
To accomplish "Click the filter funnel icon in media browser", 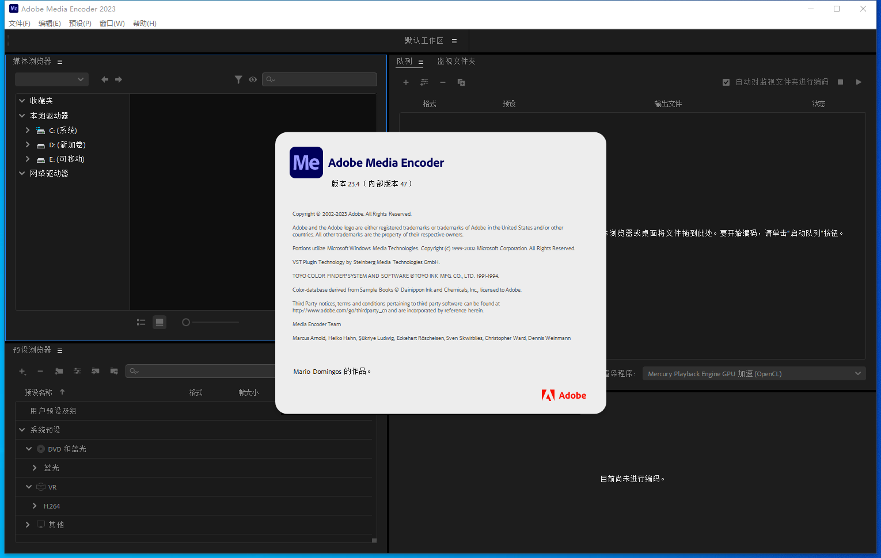I will pyautogui.click(x=238, y=79).
